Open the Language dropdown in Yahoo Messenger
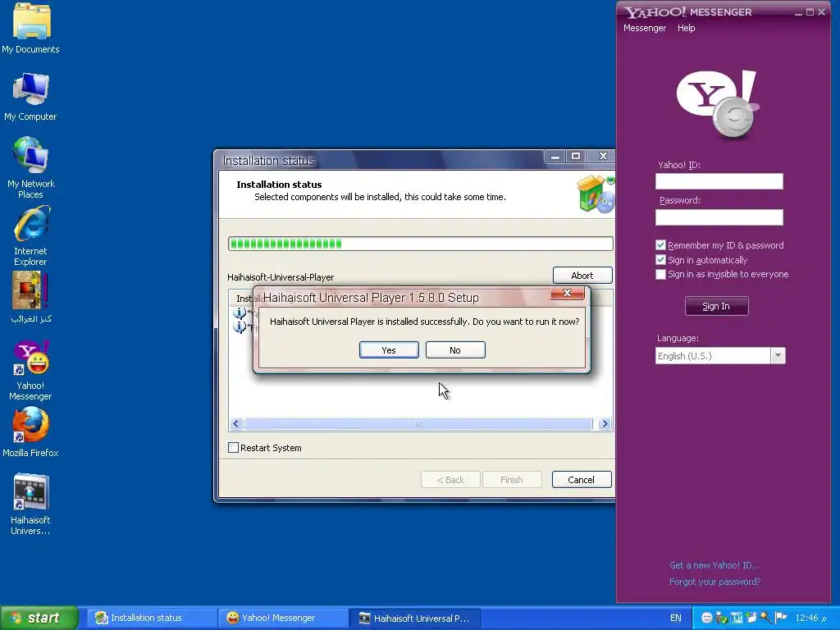This screenshot has width=840, height=630. point(778,356)
